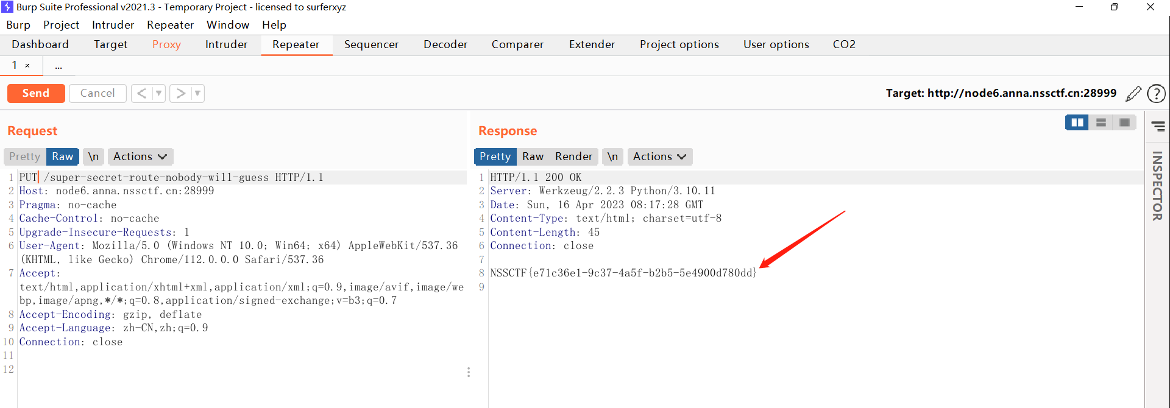The height and width of the screenshot is (408, 1170).
Task: Expand the Response Actions dropdown
Action: tap(659, 157)
